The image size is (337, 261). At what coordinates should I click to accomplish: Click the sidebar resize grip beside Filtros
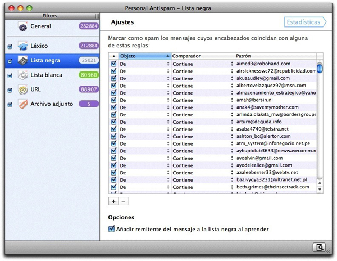point(97,16)
